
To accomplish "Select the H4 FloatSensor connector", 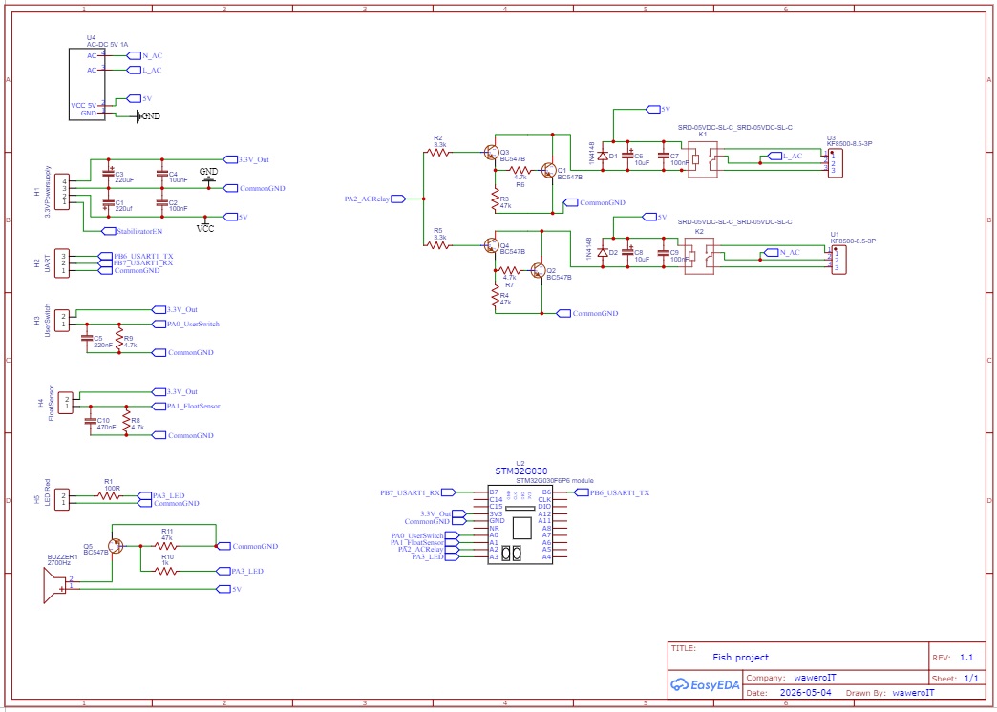I will (x=66, y=402).
